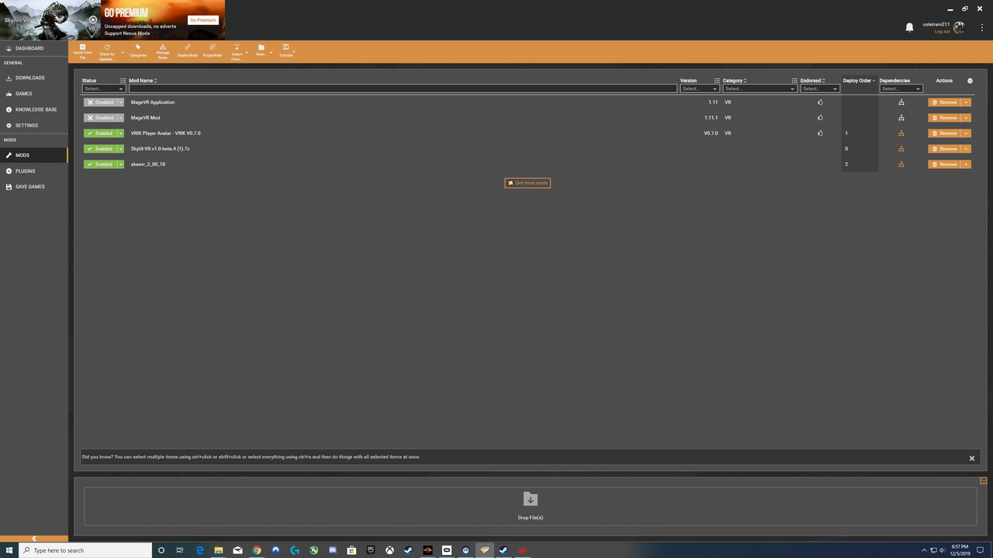This screenshot has width=993, height=558.
Task: Open the three-dot menu in the title bar
Action: [982, 28]
